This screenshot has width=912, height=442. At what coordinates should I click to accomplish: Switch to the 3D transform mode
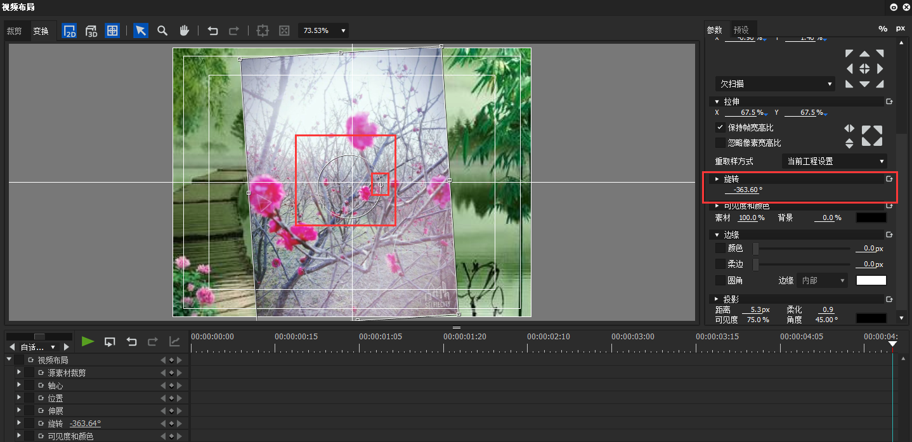coord(91,30)
